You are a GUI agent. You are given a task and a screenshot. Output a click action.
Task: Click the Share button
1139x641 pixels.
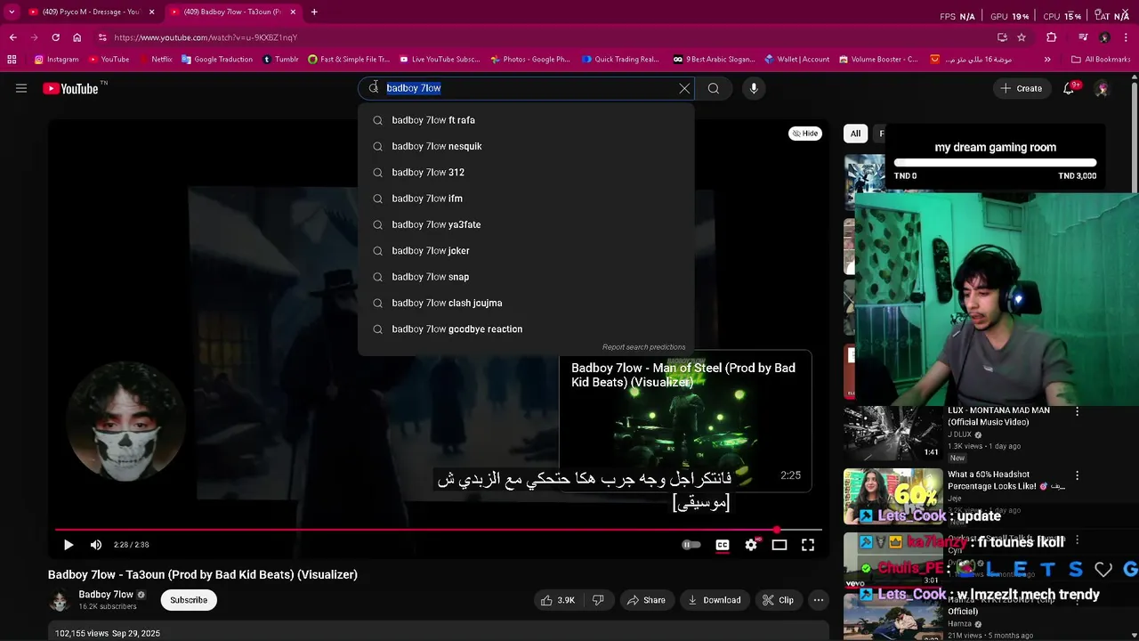click(646, 600)
